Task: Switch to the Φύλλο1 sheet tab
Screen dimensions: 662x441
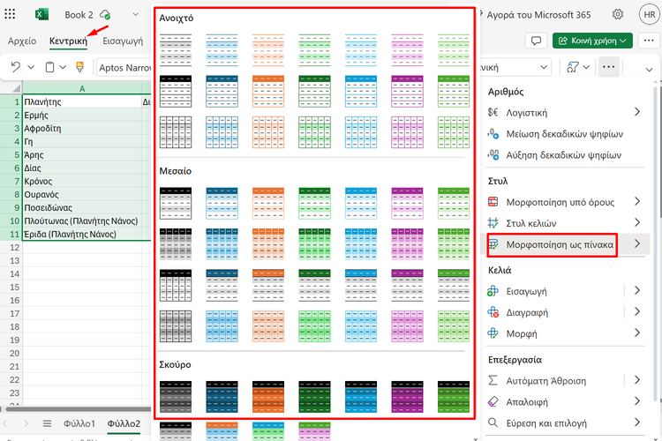Action: (x=79, y=424)
